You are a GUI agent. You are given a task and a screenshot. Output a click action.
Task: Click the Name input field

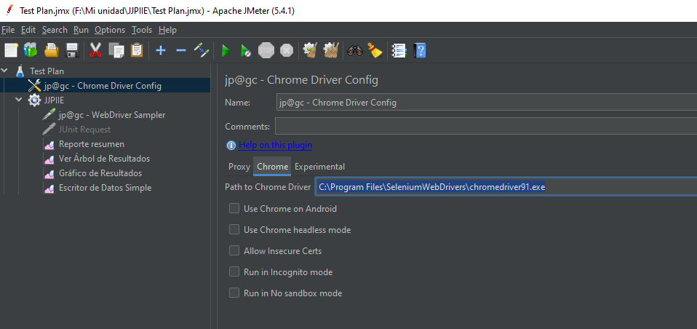click(x=486, y=103)
